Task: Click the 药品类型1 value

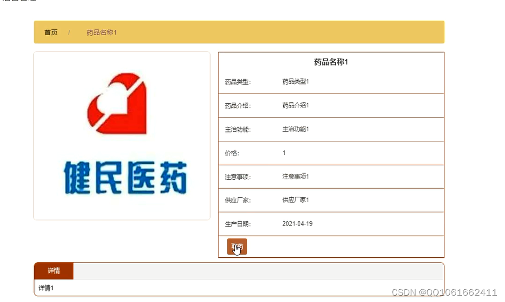Action: click(x=296, y=81)
